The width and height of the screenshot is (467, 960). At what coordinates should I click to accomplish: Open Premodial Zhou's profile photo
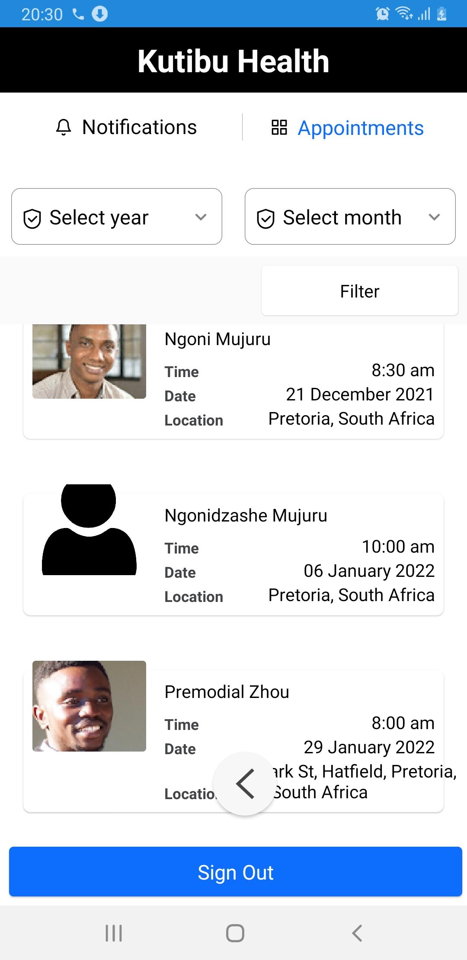(89, 706)
